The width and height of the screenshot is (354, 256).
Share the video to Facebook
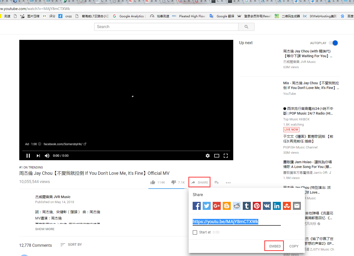pos(197,206)
